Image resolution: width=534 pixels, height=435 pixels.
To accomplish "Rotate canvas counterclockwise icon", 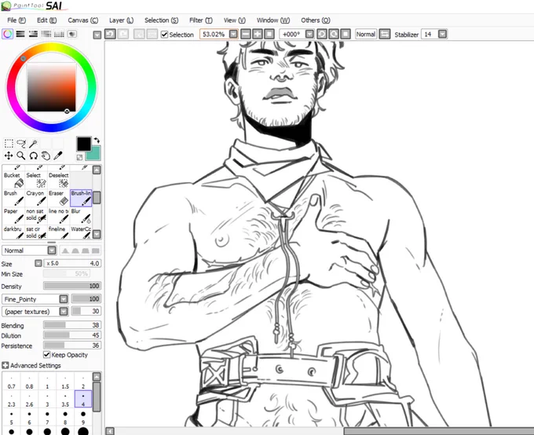I will tap(322, 34).
